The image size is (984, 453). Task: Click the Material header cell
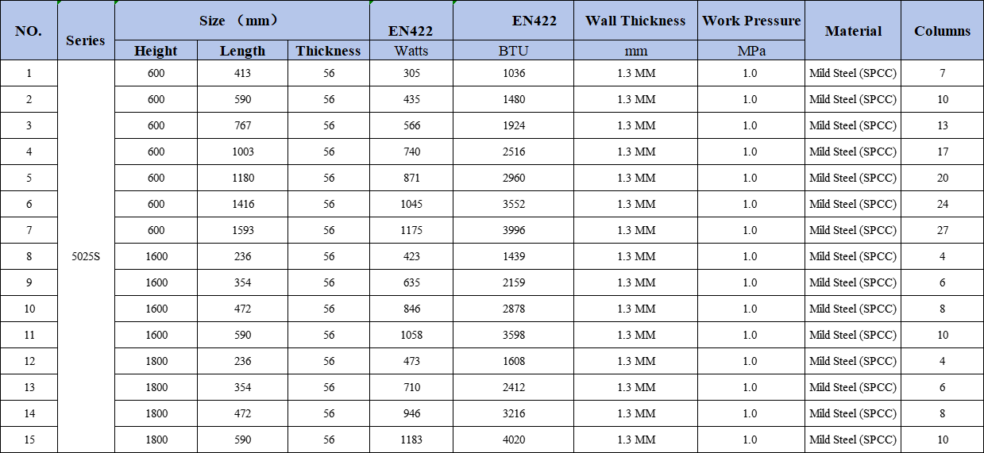click(x=853, y=31)
